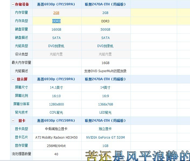Screen dimensions: 190x161
Task: Click the highlighted DDRII cell
Action: point(57,21)
